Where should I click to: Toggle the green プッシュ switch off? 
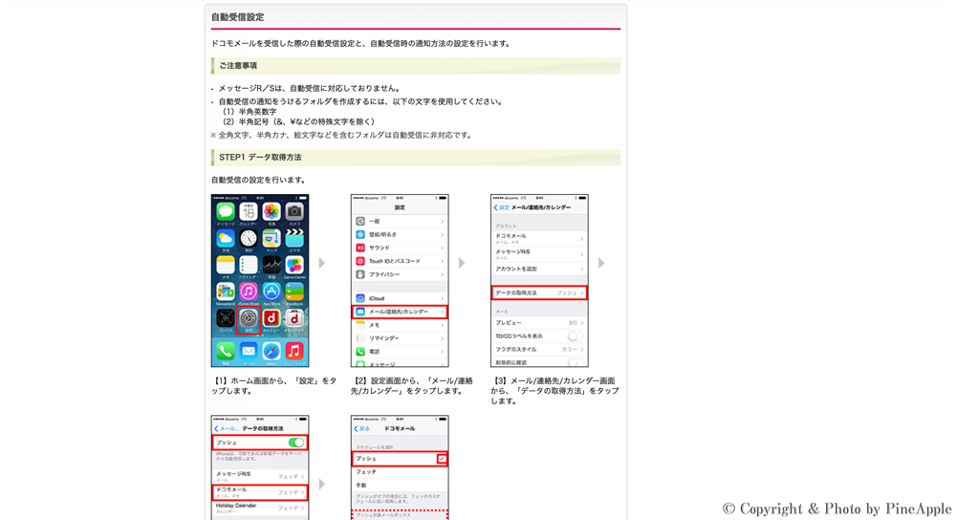point(296,443)
